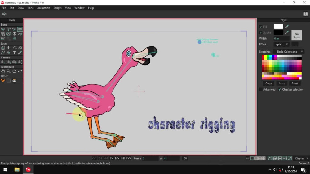
Task: Click the total frames field showing 48
Action: [x=171, y=159]
